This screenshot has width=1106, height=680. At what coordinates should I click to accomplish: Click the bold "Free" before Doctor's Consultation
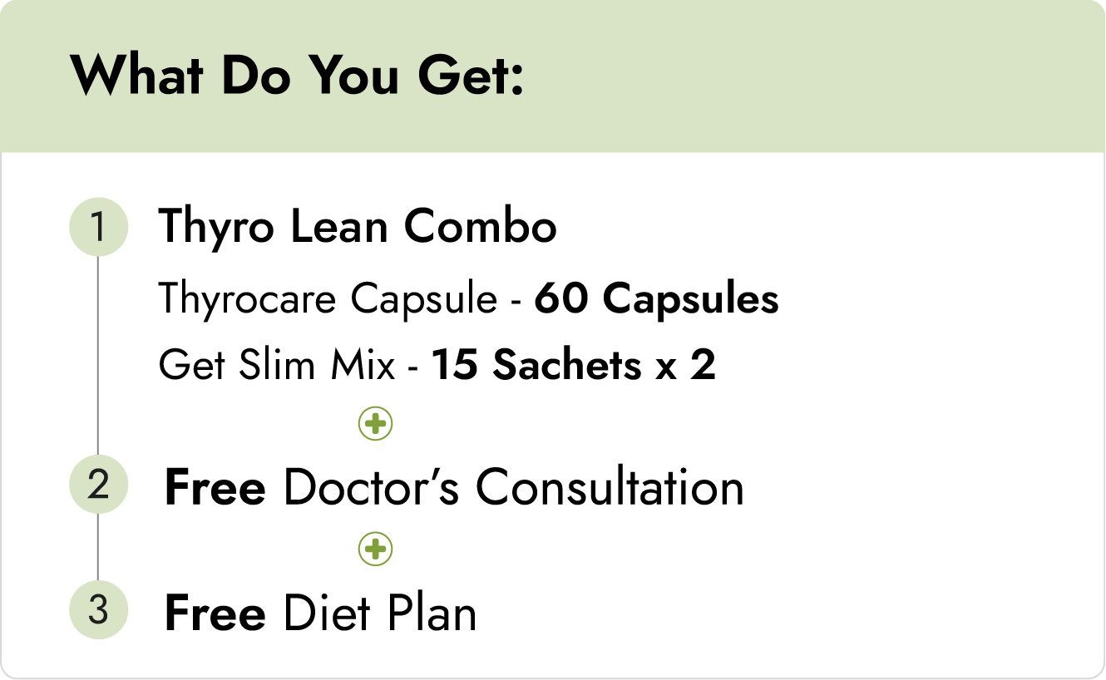(x=215, y=487)
